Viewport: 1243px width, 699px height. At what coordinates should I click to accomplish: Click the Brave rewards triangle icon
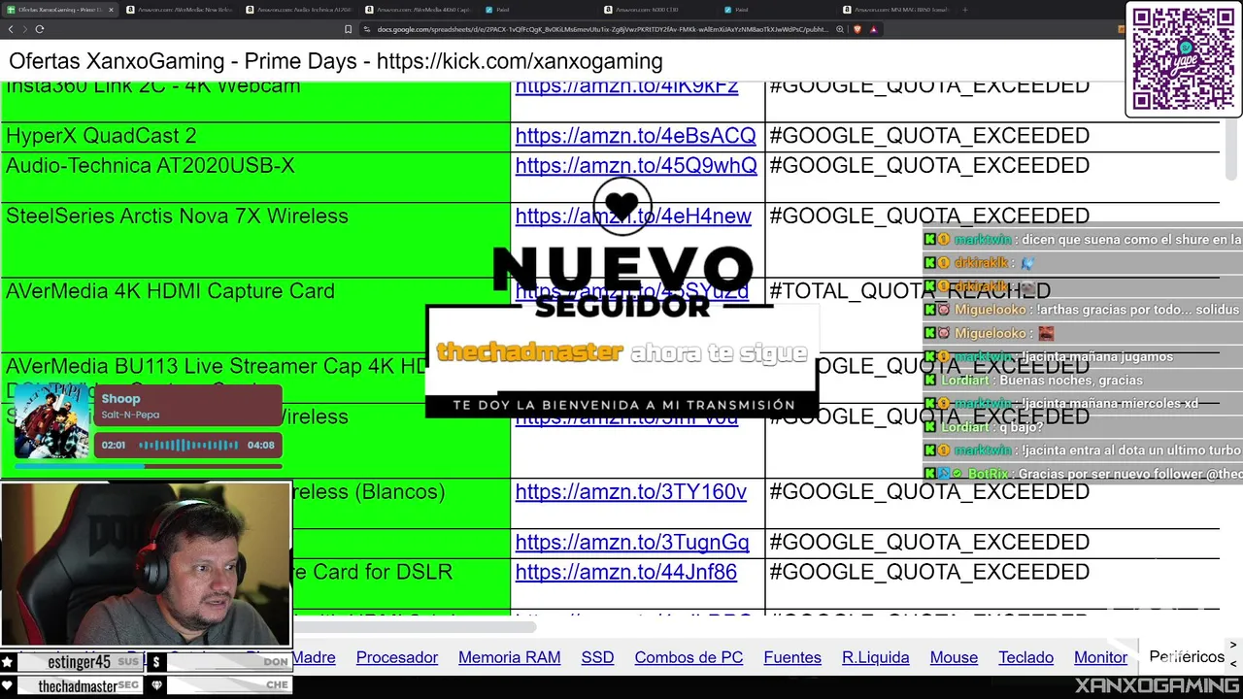point(873,29)
